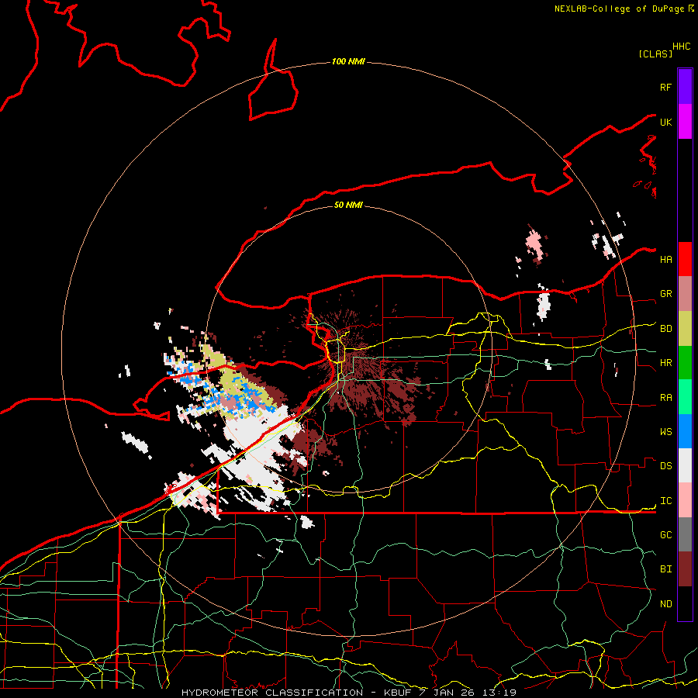Image resolution: width=698 pixels, height=698 pixels.
Task: Click the UK magenta legend color swatch
Action: point(685,122)
